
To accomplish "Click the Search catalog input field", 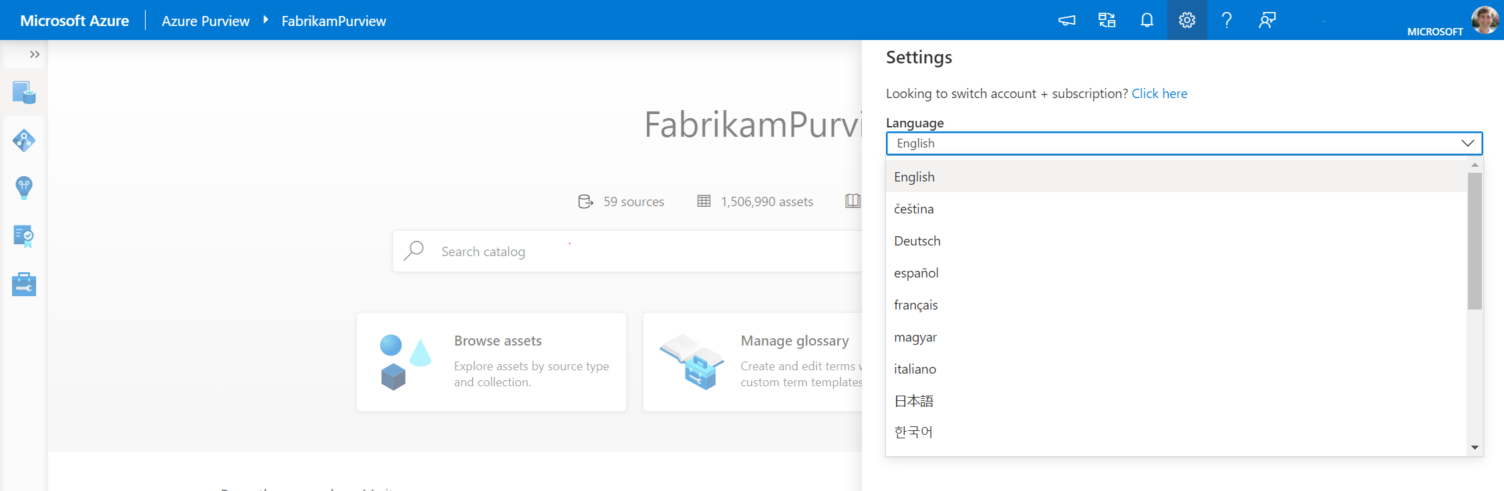I will (x=627, y=251).
